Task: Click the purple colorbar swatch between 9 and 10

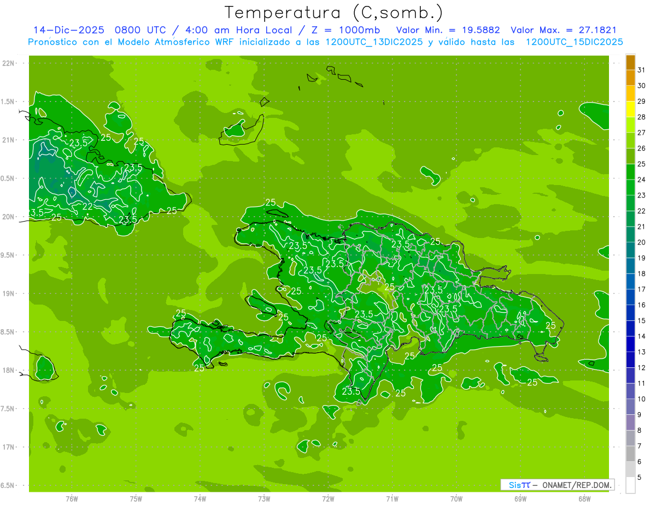Action: pyautogui.click(x=630, y=407)
